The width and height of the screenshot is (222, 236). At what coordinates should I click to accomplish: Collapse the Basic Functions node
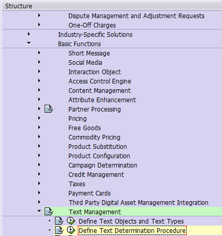tap(29, 43)
